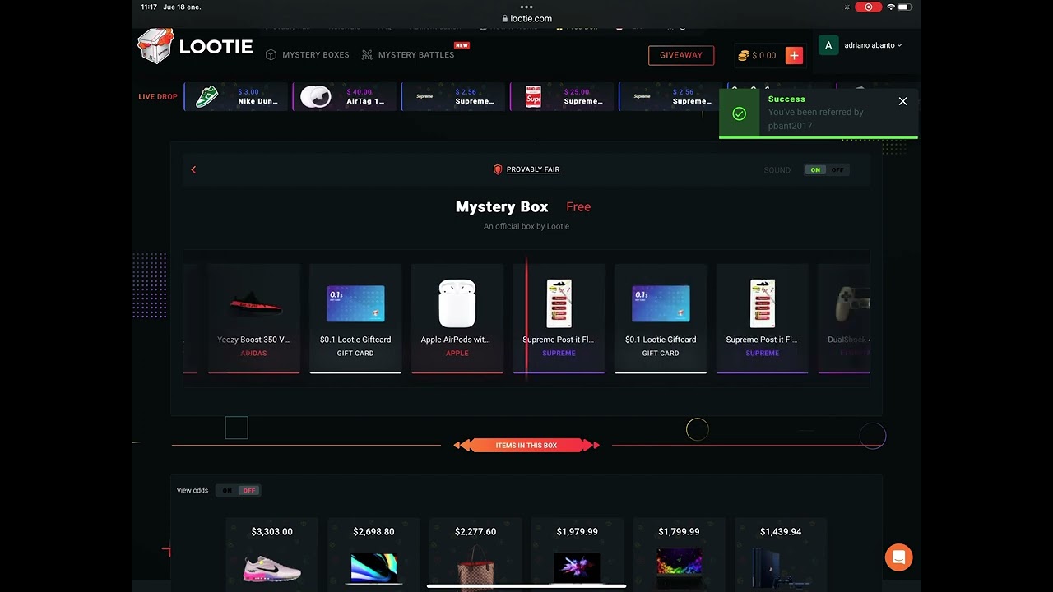Open the $3,303.00 Nike sneaker item

[271, 554]
